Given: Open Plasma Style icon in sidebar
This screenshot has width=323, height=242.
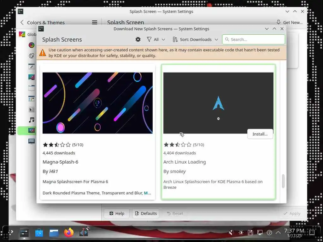Looking at the screenshot, I should click(x=32, y=77).
